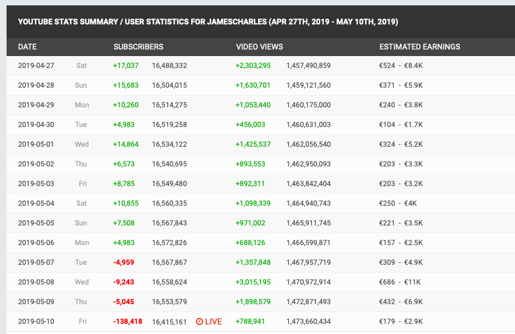Click the +456,003 video views value
Screen dimensions: 515x334
pyautogui.click(x=250, y=125)
